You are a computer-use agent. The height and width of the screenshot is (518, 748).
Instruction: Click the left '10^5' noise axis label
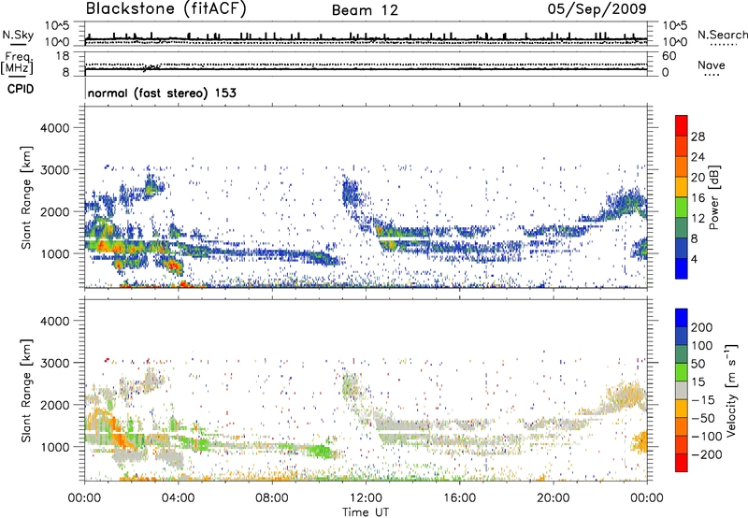57,25
